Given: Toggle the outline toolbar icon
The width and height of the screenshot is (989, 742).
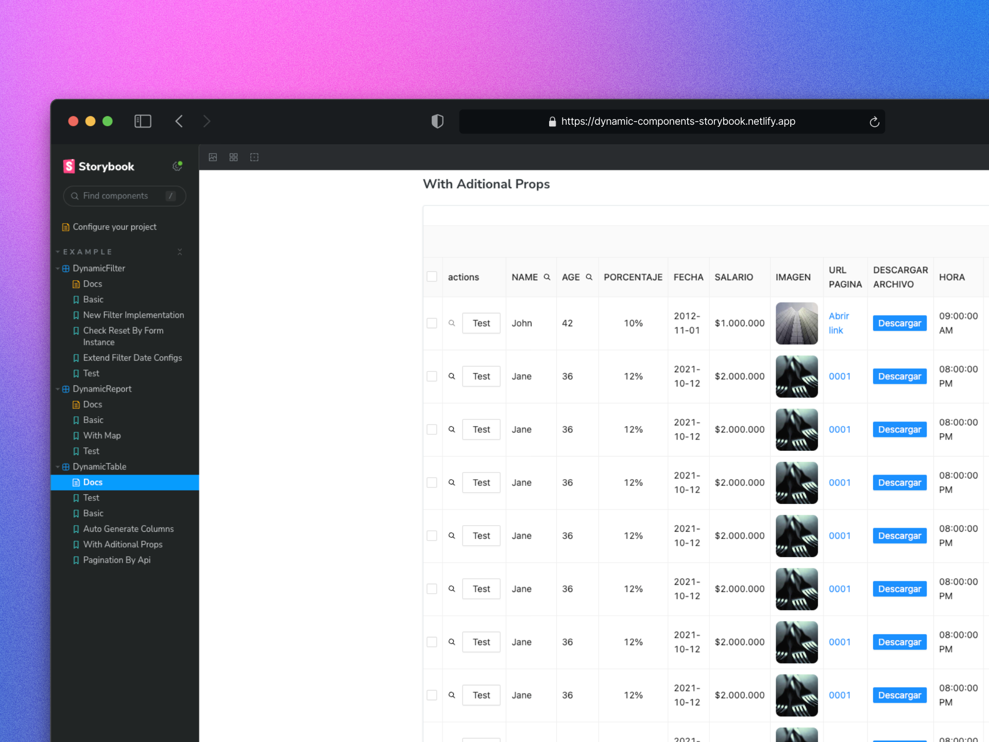Looking at the screenshot, I should pos(254,157).
